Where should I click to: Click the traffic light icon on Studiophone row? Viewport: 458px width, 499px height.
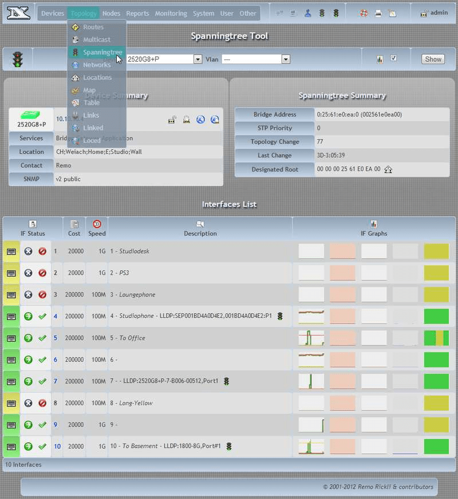tap(280, 316)
